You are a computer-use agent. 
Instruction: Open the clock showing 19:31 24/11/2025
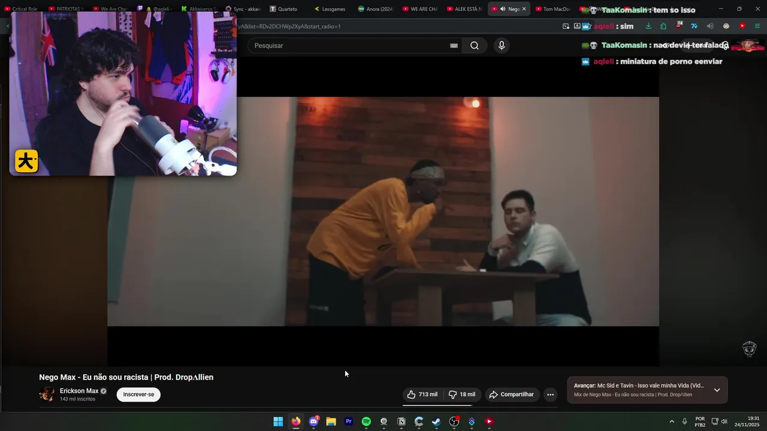[x=747, y=421]
